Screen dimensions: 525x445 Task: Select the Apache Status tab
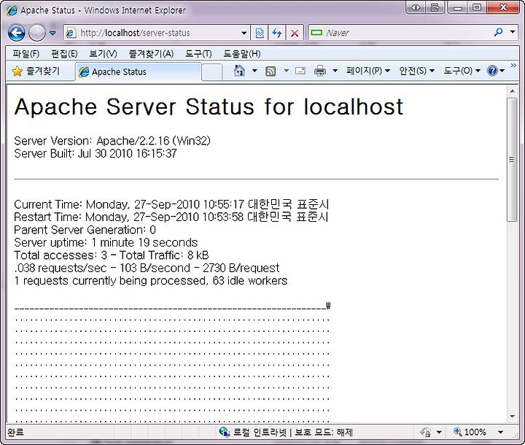point(139,71)
